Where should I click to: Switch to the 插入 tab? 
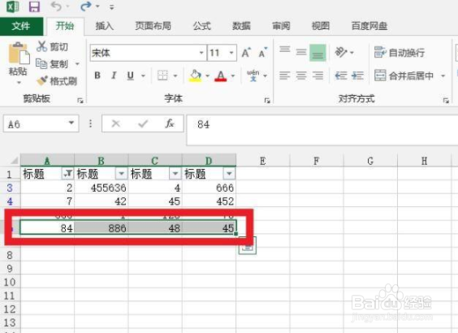click(104, 26)
